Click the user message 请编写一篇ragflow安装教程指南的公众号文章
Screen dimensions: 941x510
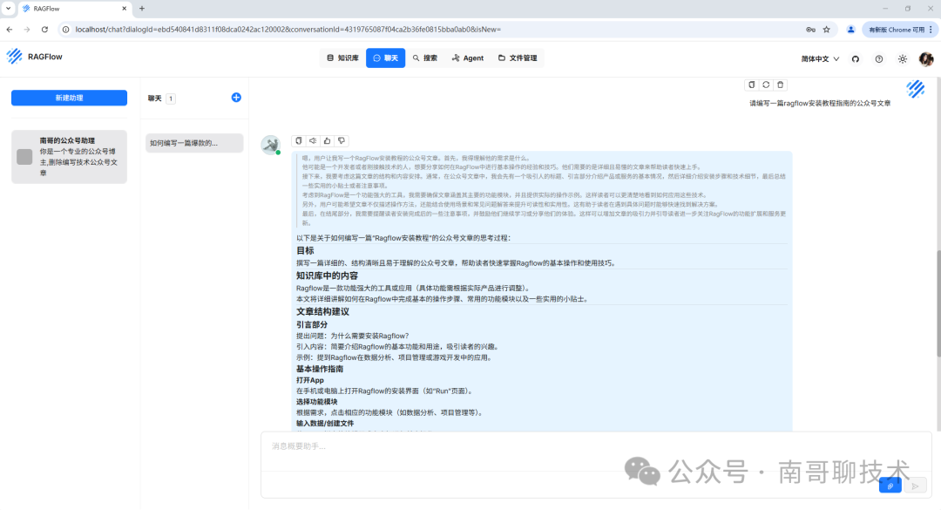tap(820, 104)
